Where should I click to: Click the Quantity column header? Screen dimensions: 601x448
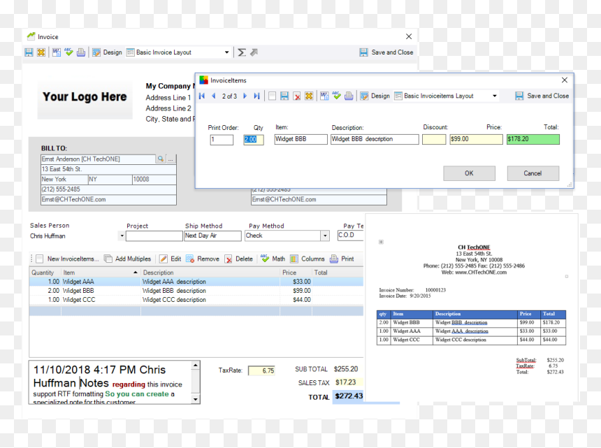pos(45,273)
